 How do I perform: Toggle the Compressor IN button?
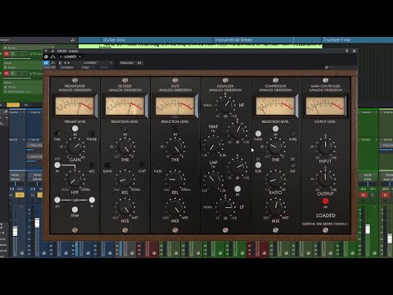point(275,129)
